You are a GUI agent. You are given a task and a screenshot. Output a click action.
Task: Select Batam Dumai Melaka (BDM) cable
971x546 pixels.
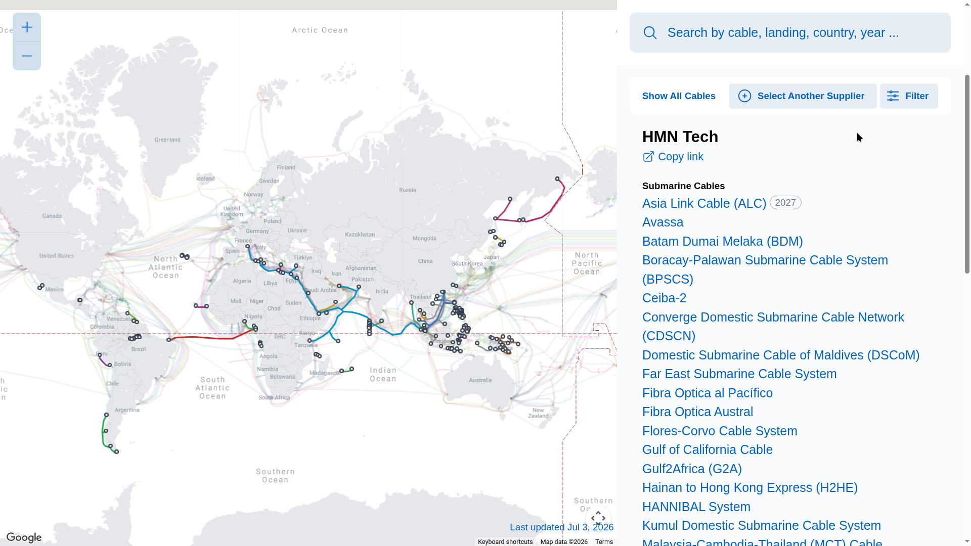tap(722, 241)
